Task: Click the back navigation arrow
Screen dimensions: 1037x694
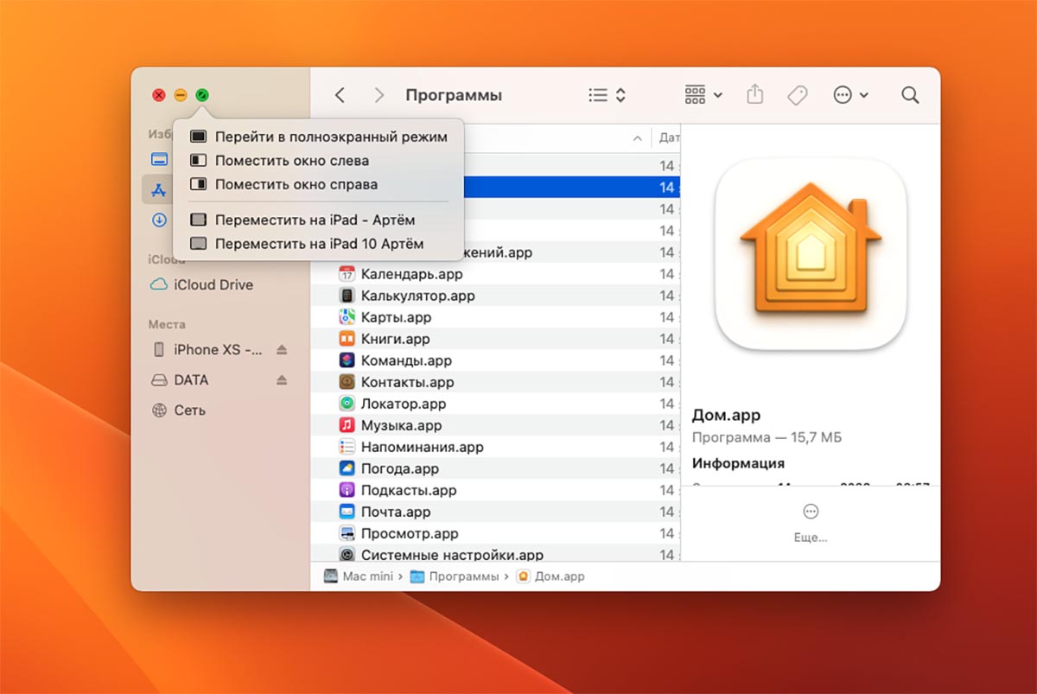Action: [340, 95]
